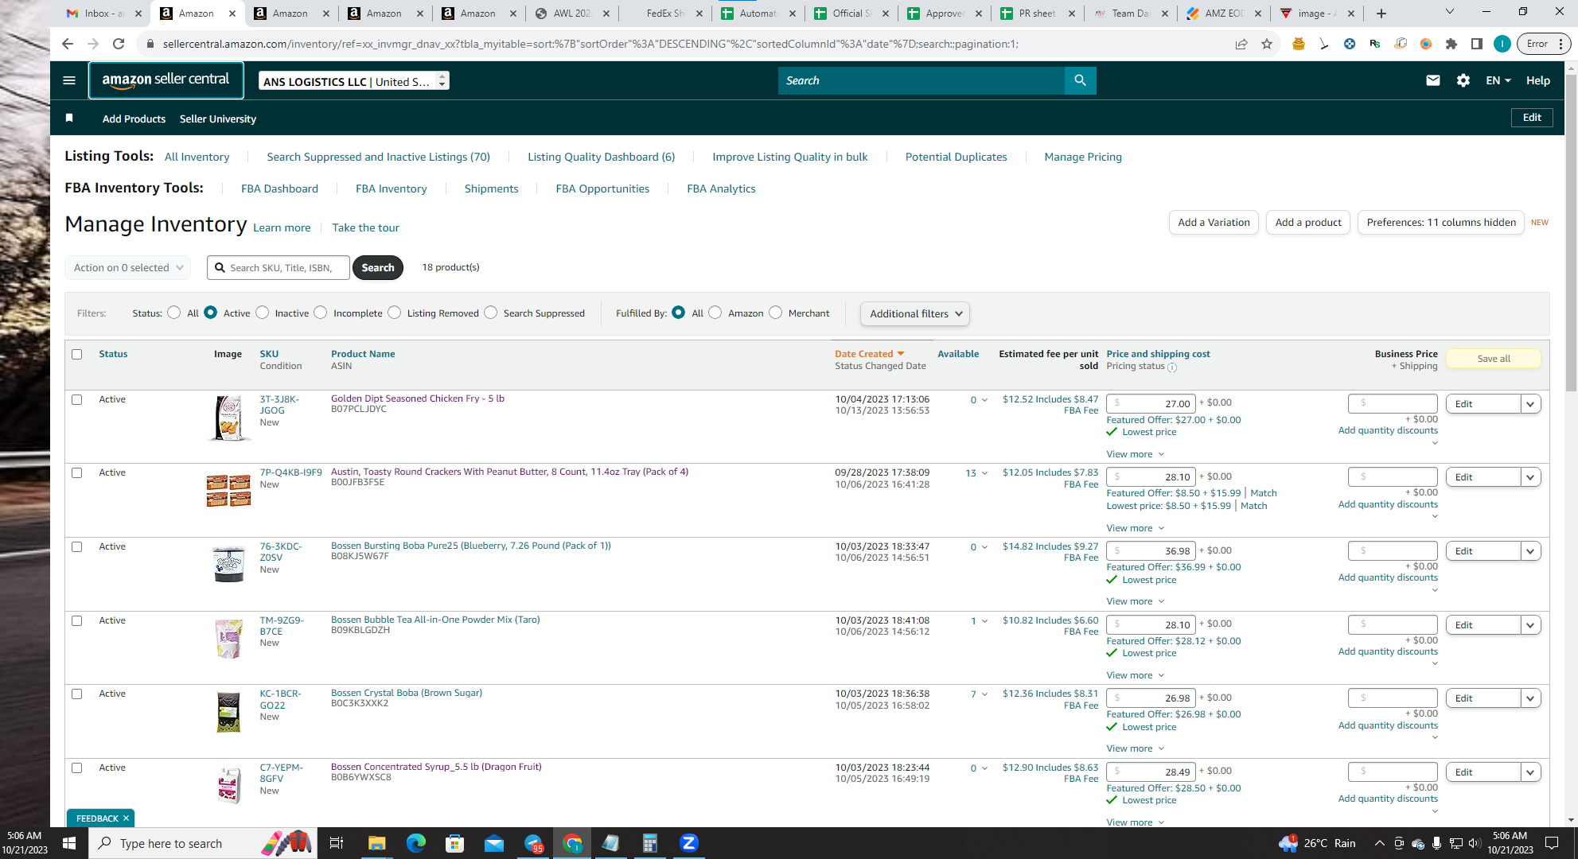Screen dimensions: 1578x859
Task: Sort by the Date Created column
Action: pyautogui.click(x=869, y=354)
